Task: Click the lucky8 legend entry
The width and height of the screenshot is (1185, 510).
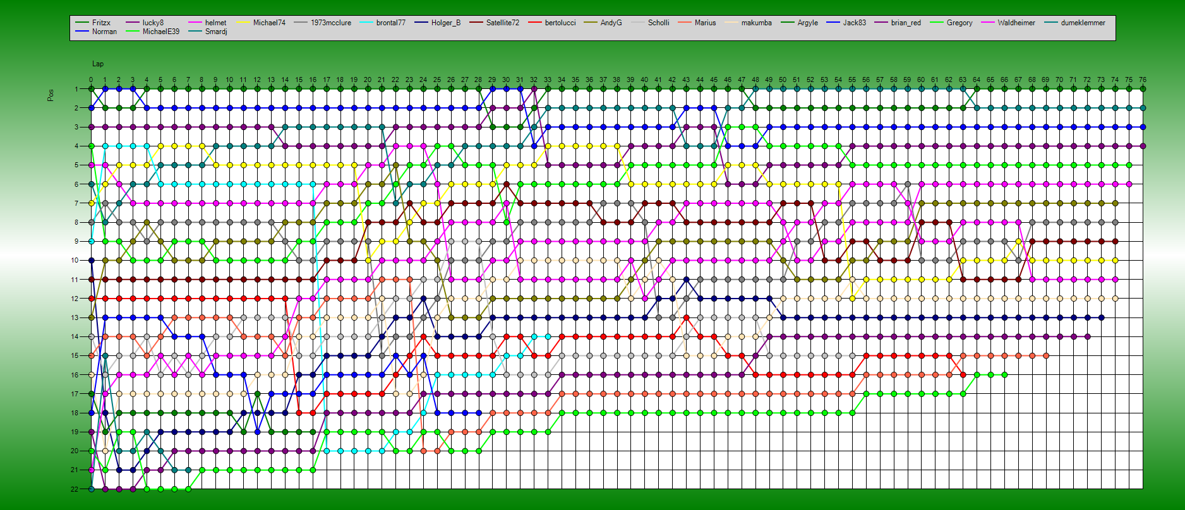Action: (153, 23)
